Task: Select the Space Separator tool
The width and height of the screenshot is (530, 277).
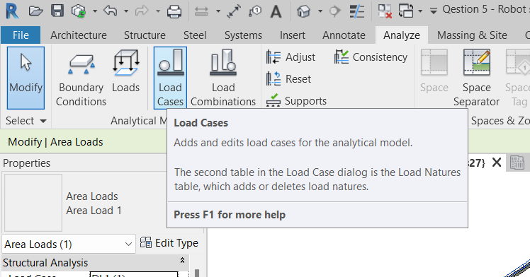Action: (x=476, y=78)
